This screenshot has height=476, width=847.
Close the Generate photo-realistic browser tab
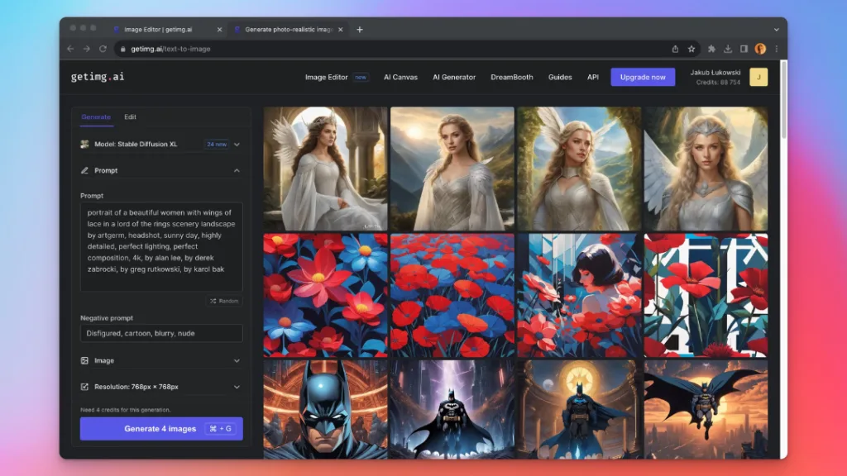coord(340,30)
